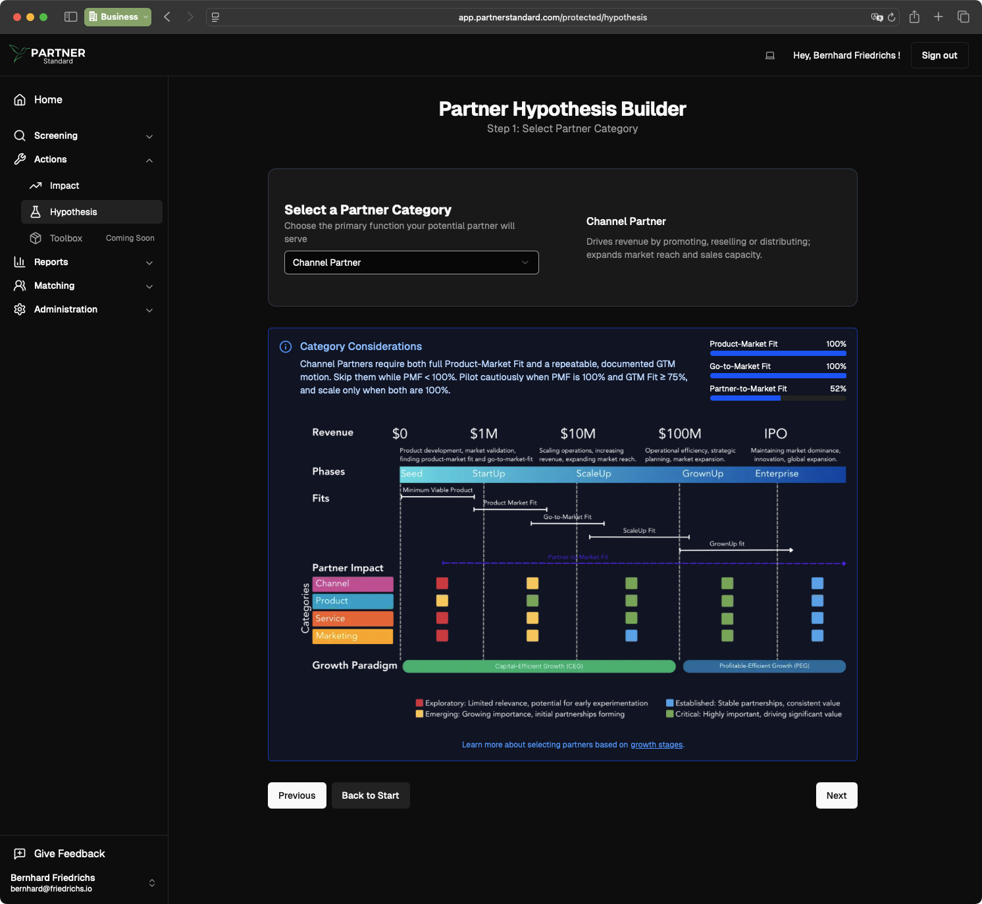This screenshot has height=904, width=982.
Task: Select Hypothesis in the sidebar
Action: (x=91, y=212)
